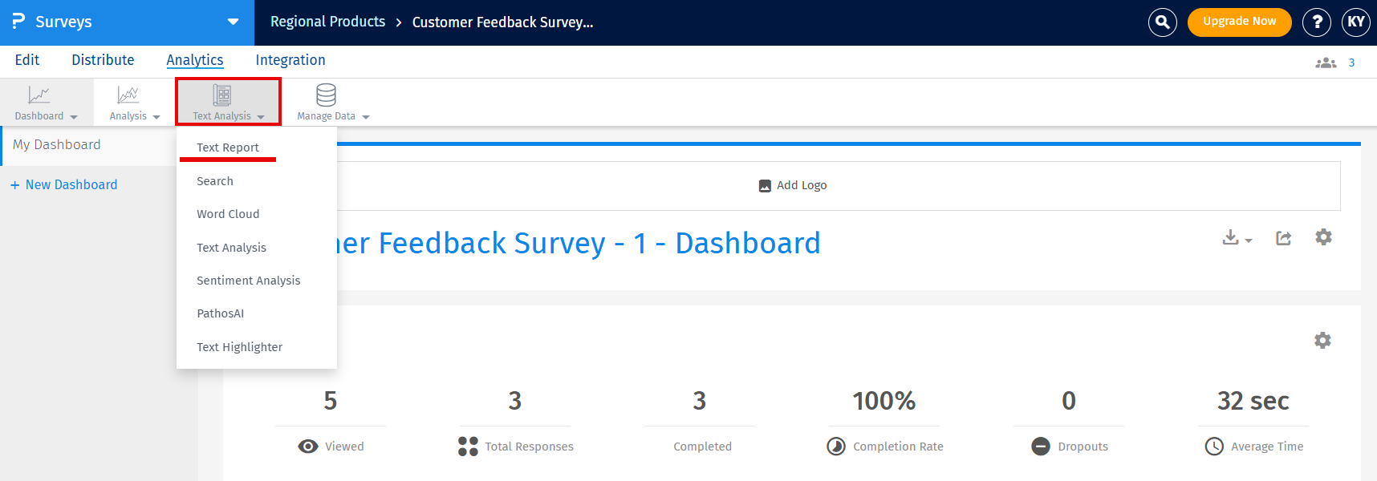Expand the Analysis dropdown arrow
Viewport: 1377px width, 481px height.
coord(156,117)
